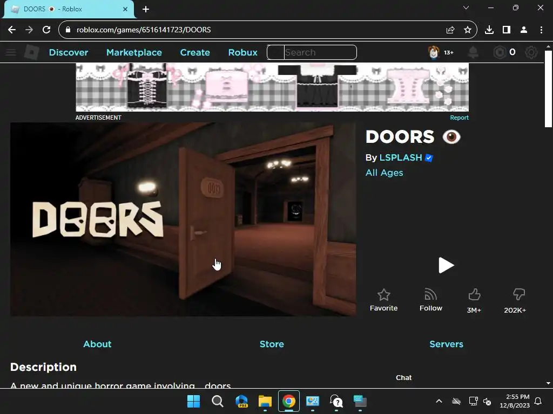This screenshot has width=553, height=414.
Task: Close the DOORS - Roblox tab
Action: [x=125, y=9]
